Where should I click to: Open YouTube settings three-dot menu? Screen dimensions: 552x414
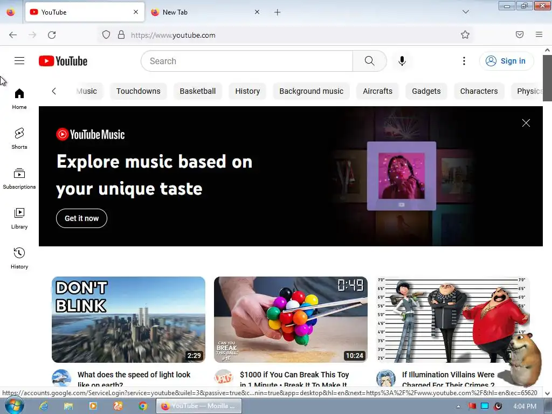coord(464,61)
